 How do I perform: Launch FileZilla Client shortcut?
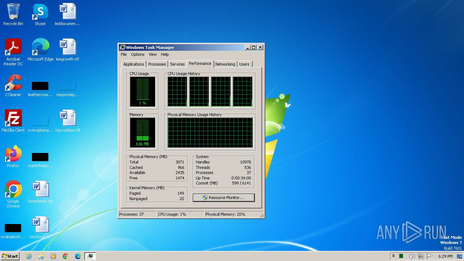click(13, 121)
